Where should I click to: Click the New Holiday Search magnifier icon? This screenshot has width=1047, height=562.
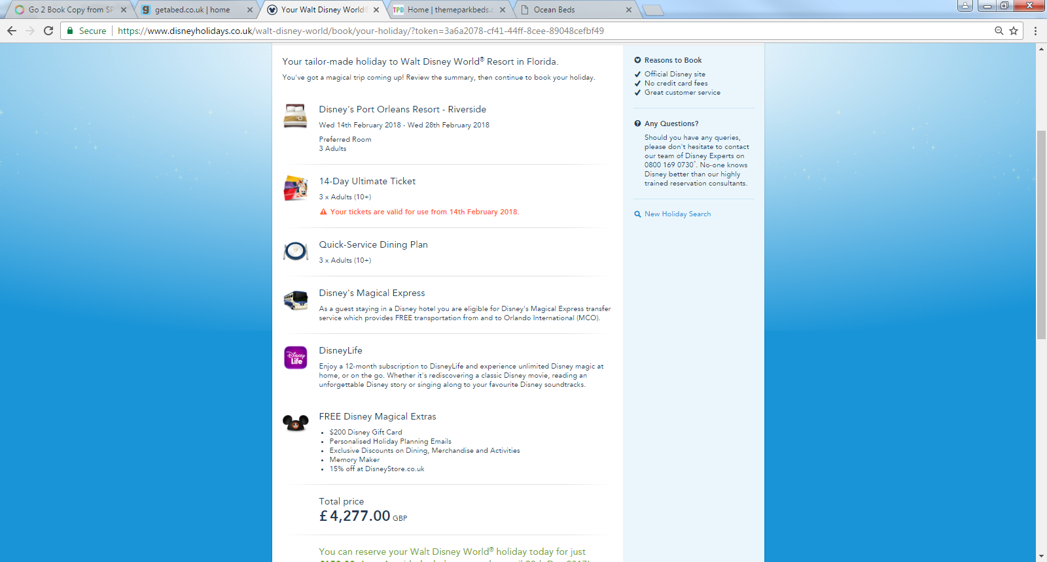coord(637,214)
